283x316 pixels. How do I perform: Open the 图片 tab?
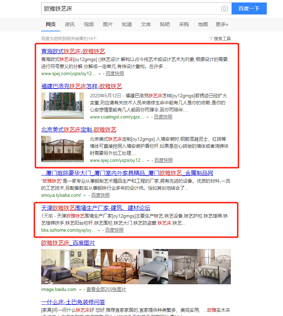click(x=108, y=24)
